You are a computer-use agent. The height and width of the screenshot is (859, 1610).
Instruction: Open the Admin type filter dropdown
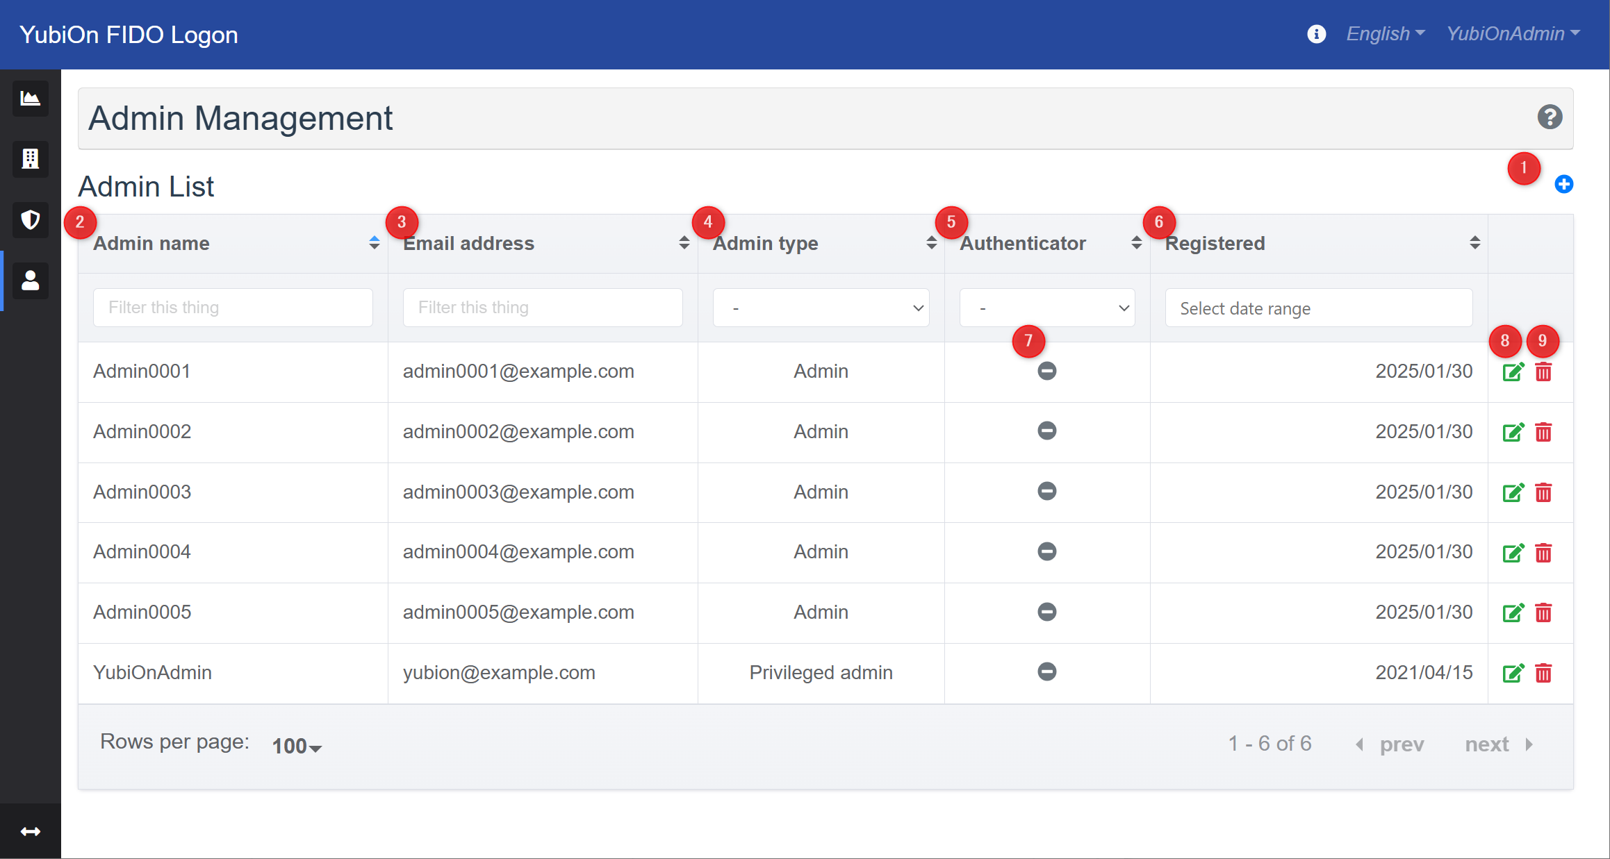(821, 308)
